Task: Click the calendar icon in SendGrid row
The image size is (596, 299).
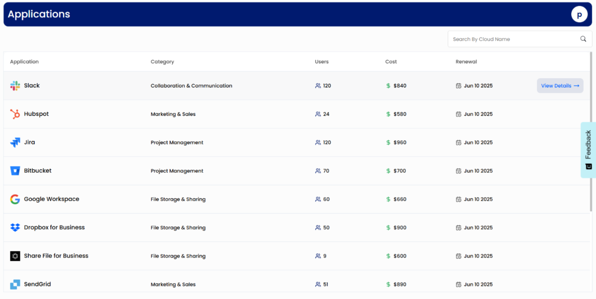Action: tap(458, 285)
